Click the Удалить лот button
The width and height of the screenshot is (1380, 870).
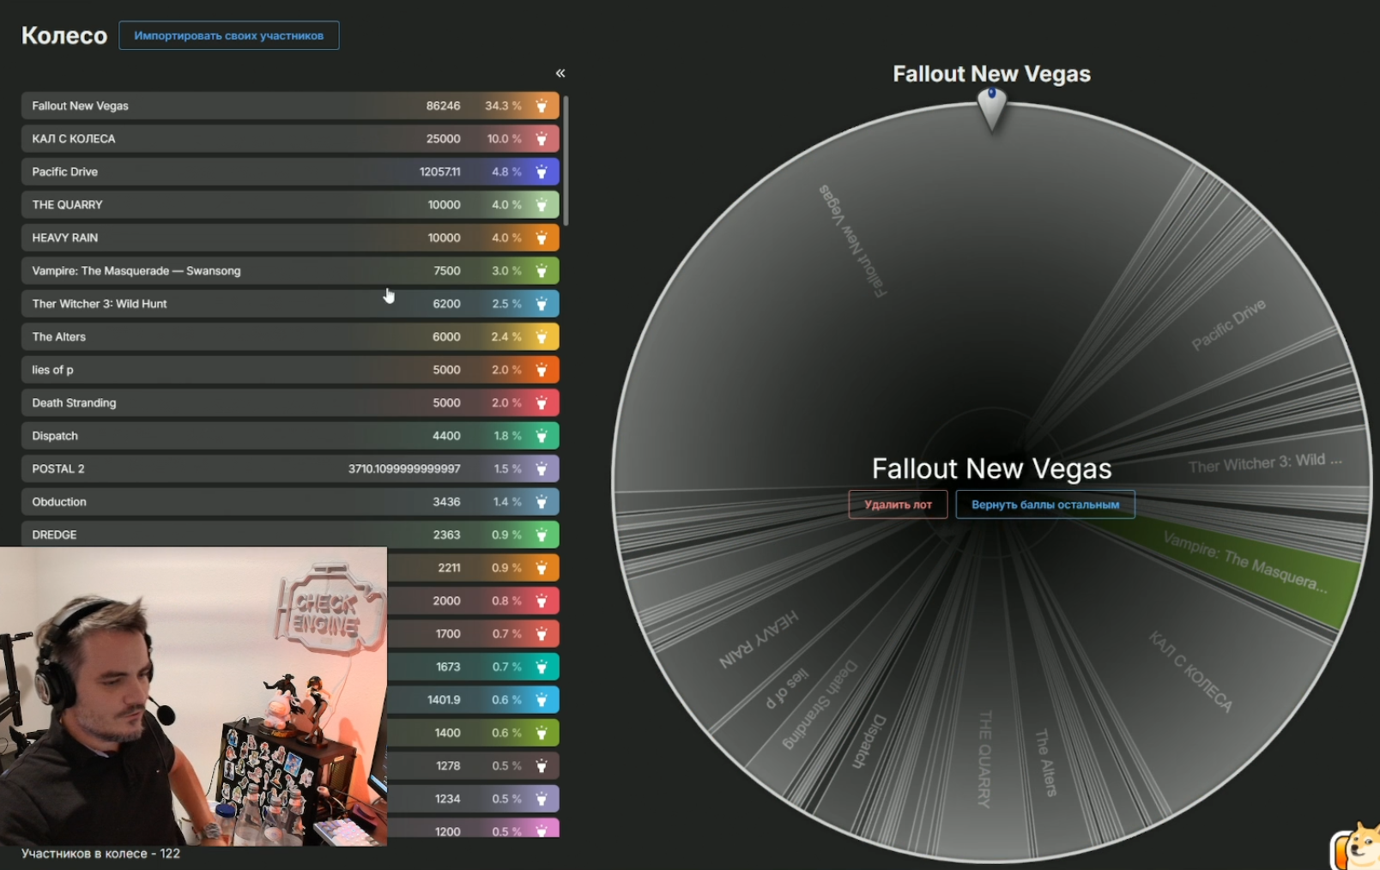click(898, 504)
